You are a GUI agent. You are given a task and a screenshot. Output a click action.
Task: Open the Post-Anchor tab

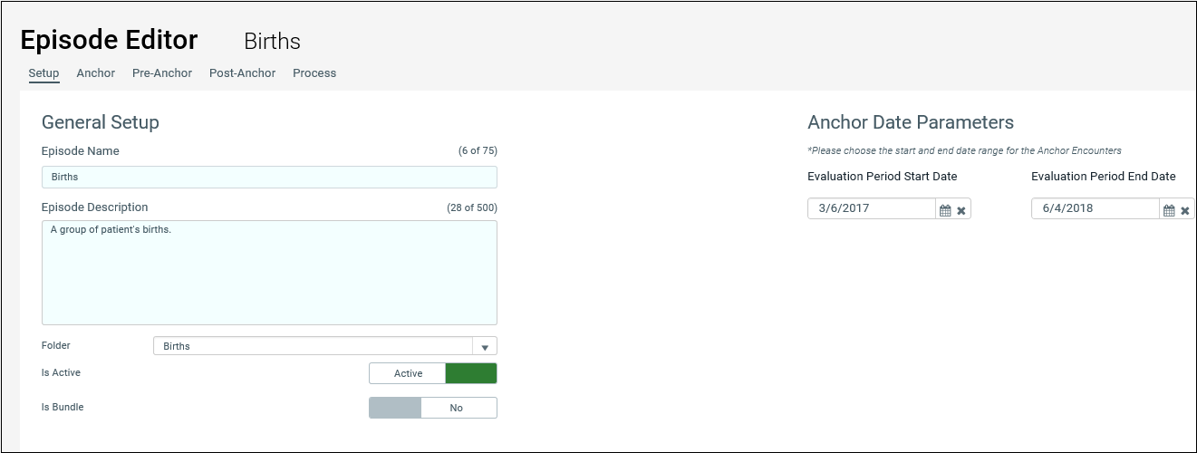242,73
